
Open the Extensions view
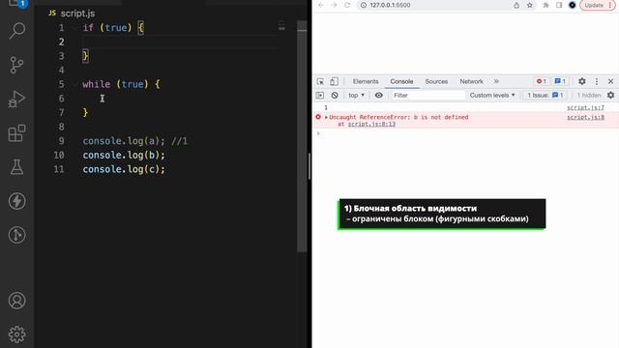(17, 133)
